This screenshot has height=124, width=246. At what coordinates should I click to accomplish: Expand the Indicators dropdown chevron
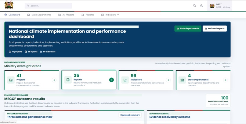pos(118,15)
